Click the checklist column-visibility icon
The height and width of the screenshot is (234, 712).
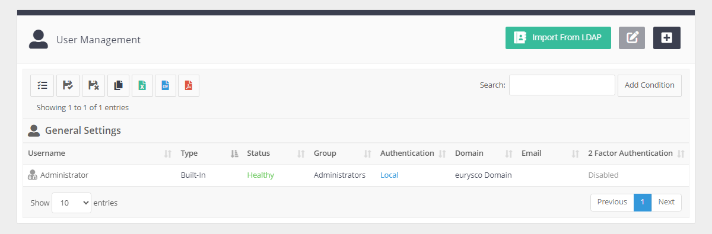tap(42, 85)
